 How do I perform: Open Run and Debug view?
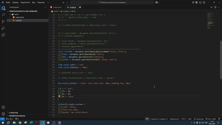coord(3,28)
